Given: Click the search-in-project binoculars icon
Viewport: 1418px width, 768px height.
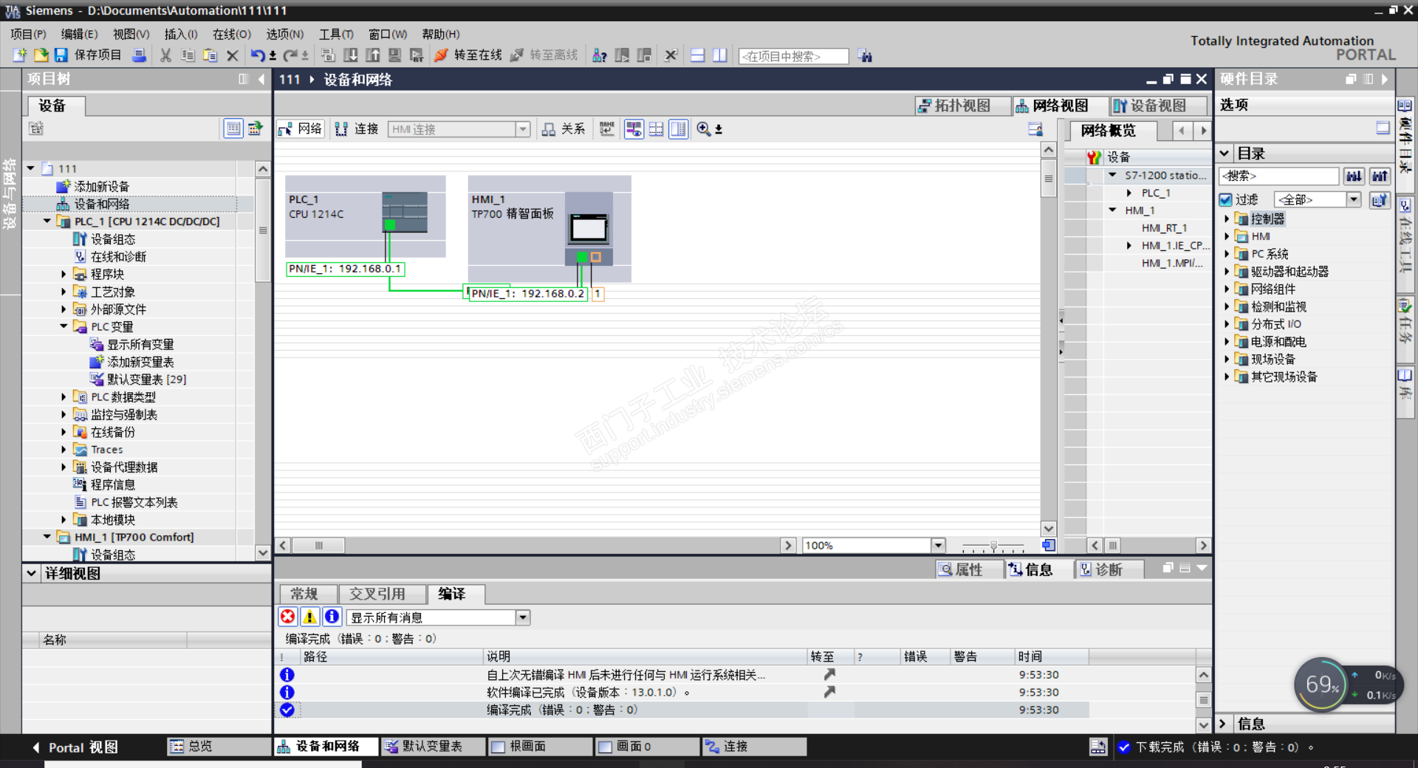Looking at the screenshot, I should coord(866,56).
